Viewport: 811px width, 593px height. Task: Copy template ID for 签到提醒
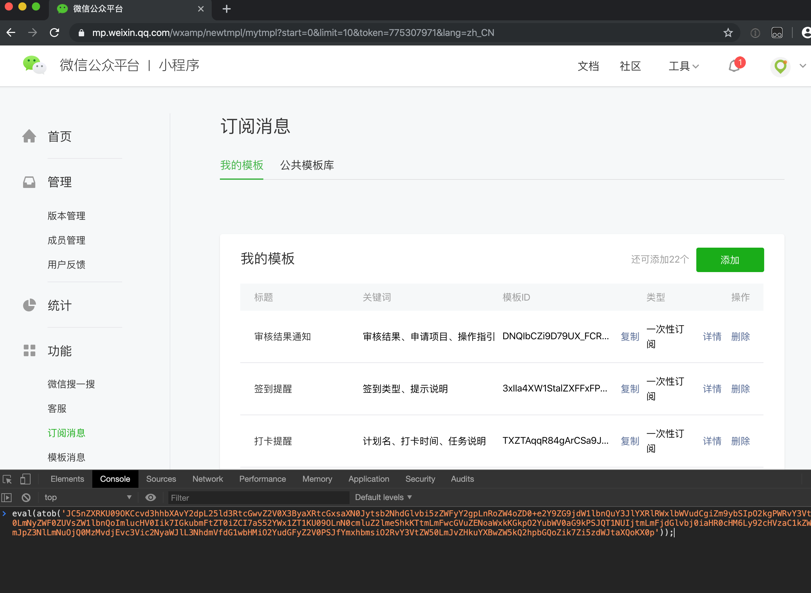coord(630,389)
